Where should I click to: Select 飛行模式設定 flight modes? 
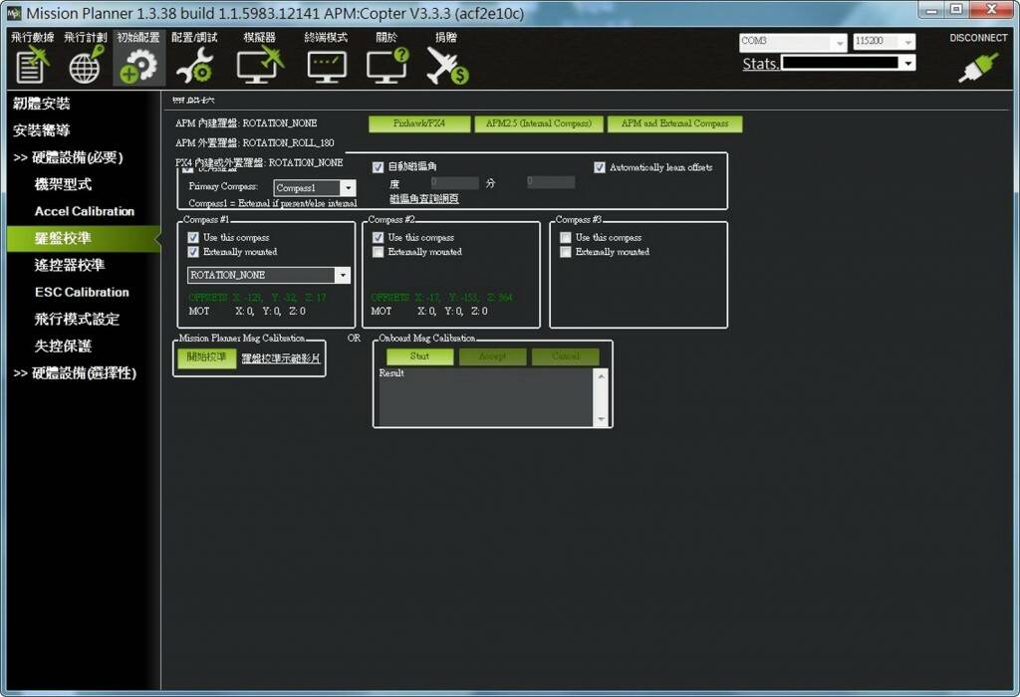77,320
